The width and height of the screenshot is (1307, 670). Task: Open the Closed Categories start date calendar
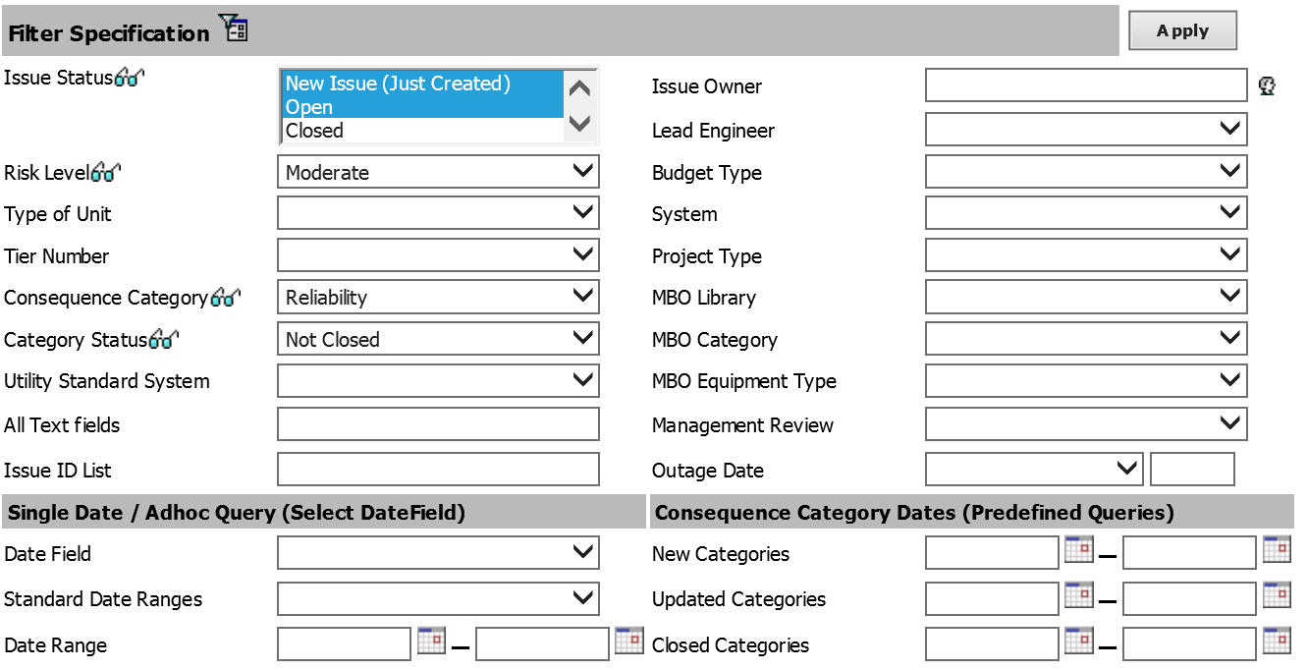click(x=1079, y=641)
